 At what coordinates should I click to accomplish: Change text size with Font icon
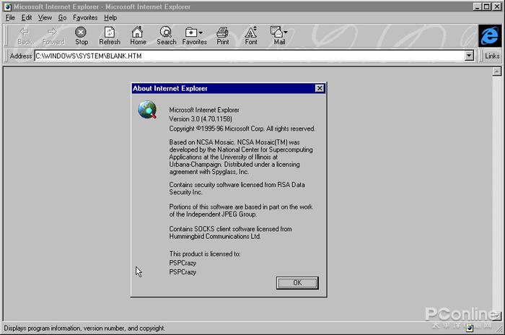tap(251, 32)
